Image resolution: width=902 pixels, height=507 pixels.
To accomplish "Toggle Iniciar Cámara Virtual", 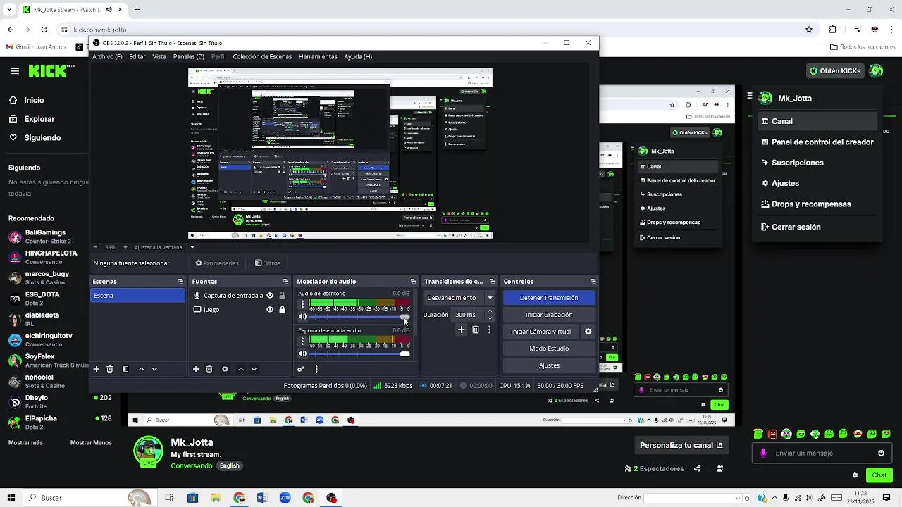I will 541,332.
